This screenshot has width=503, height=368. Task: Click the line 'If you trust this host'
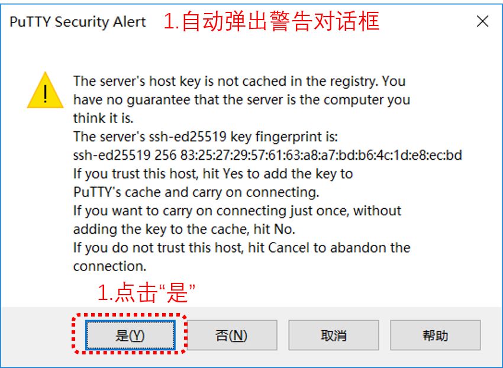pyautogui.click(x=213, y=174)
